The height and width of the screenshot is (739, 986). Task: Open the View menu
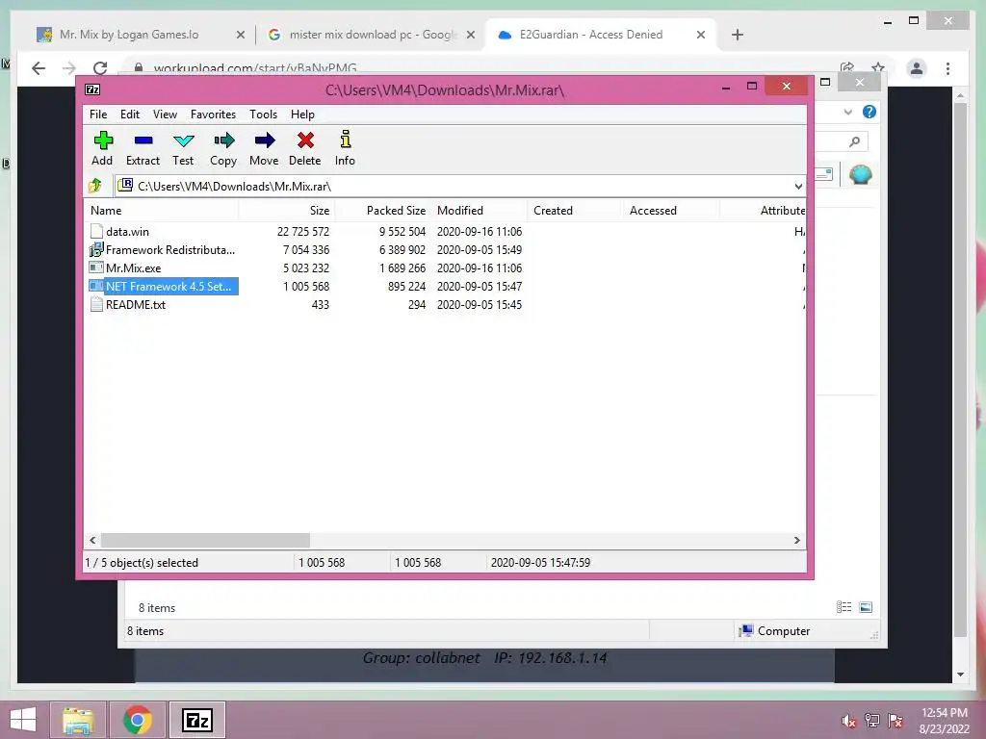[x=165, y=115]
